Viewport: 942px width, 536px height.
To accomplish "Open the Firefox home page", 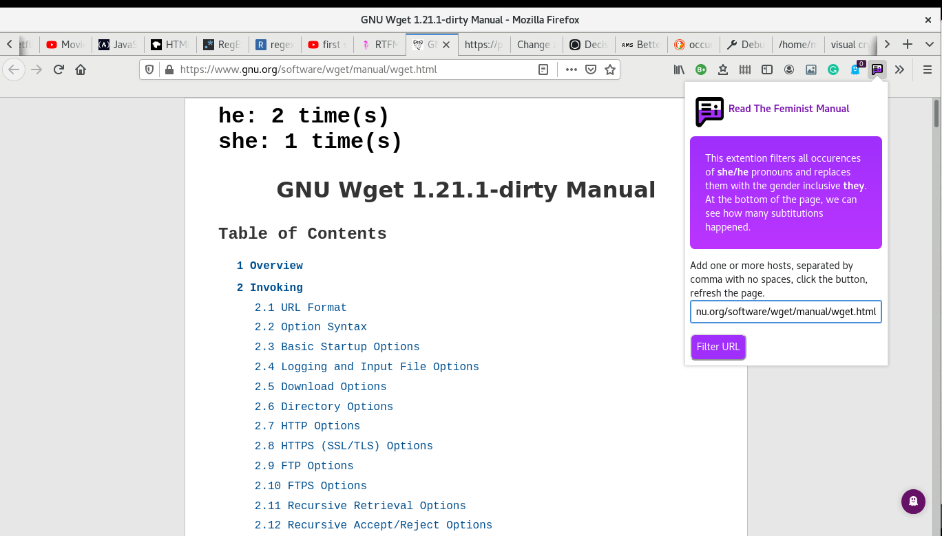I will [81, 69].
